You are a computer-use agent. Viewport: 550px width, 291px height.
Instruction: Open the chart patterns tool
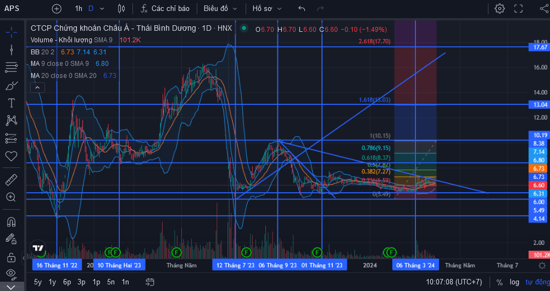click(11, 121)
